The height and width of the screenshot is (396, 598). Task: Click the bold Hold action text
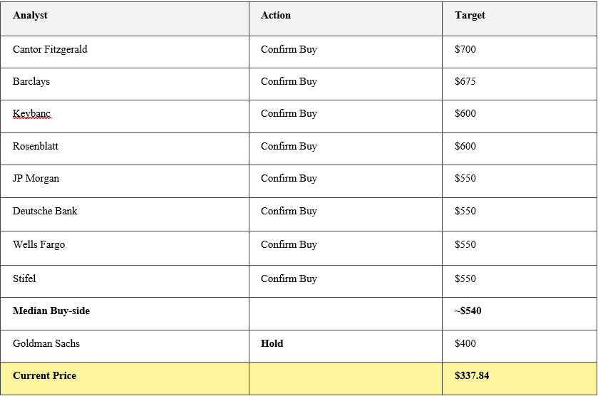click(x=272, y=343)
